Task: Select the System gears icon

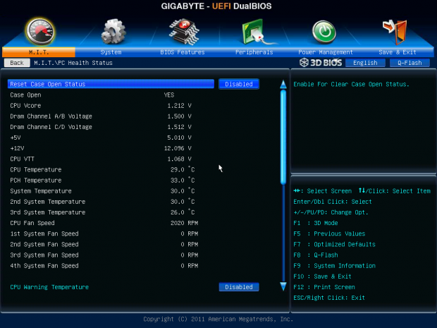Action: 113,32
